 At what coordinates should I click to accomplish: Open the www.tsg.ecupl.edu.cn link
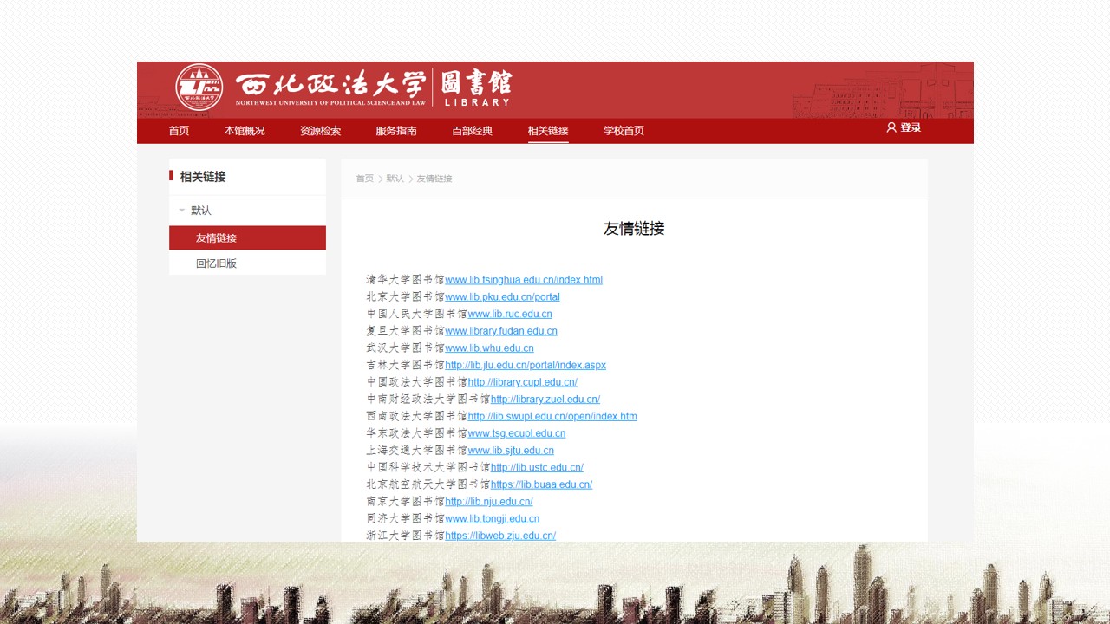tap(517, 433)
